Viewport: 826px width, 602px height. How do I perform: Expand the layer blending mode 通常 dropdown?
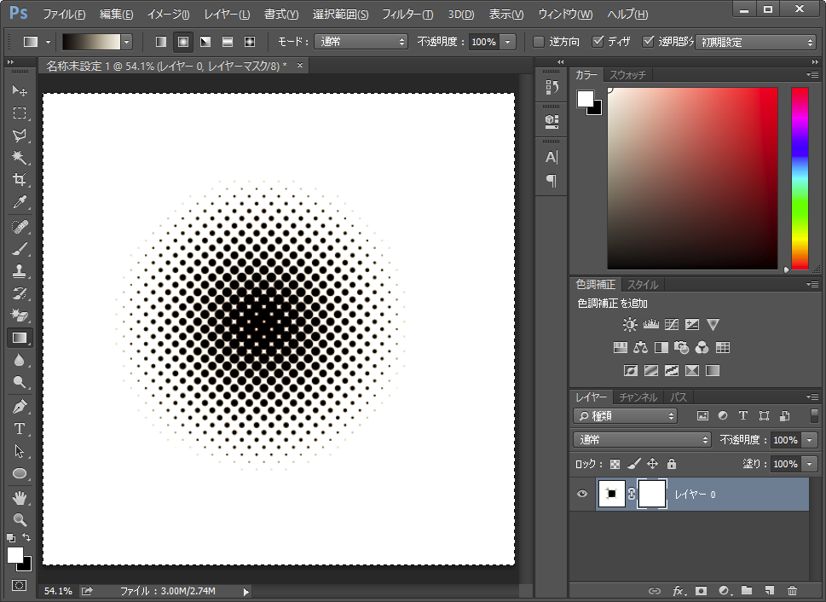pyautogui.click(x=643, y=440)
